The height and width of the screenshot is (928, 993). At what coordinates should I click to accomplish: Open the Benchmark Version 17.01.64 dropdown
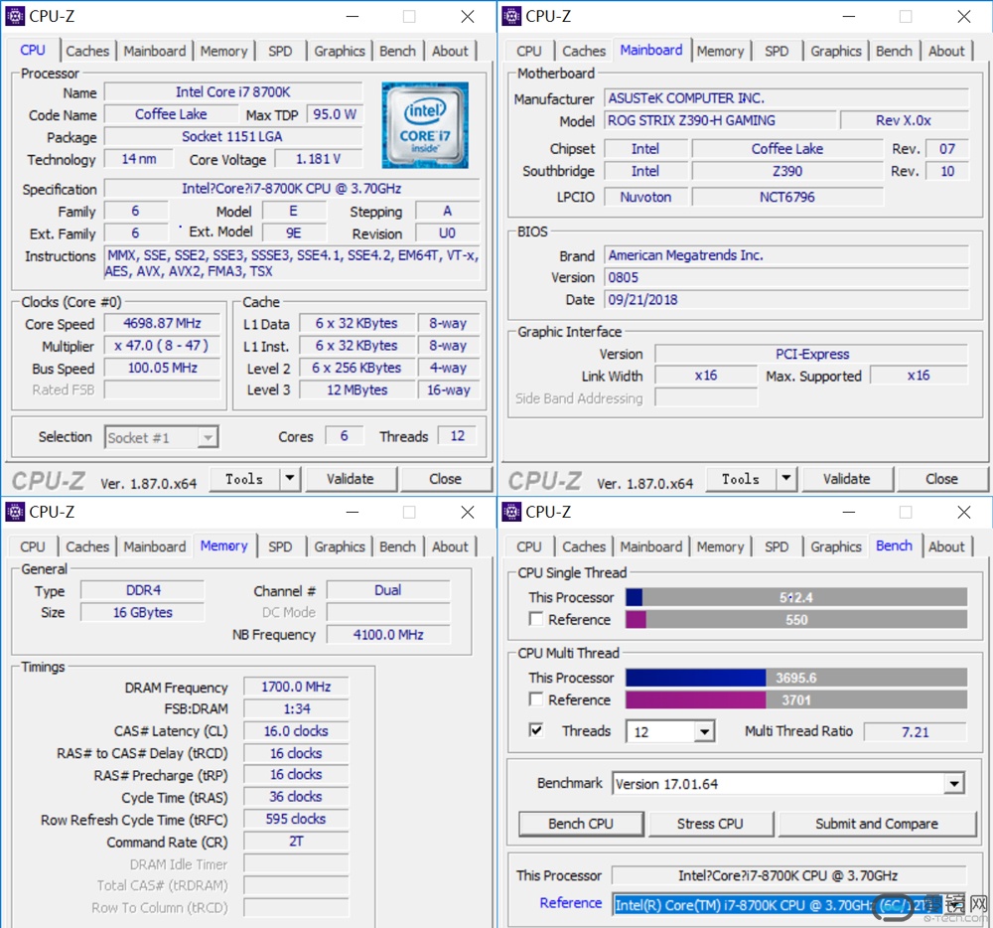click(953, 784)
